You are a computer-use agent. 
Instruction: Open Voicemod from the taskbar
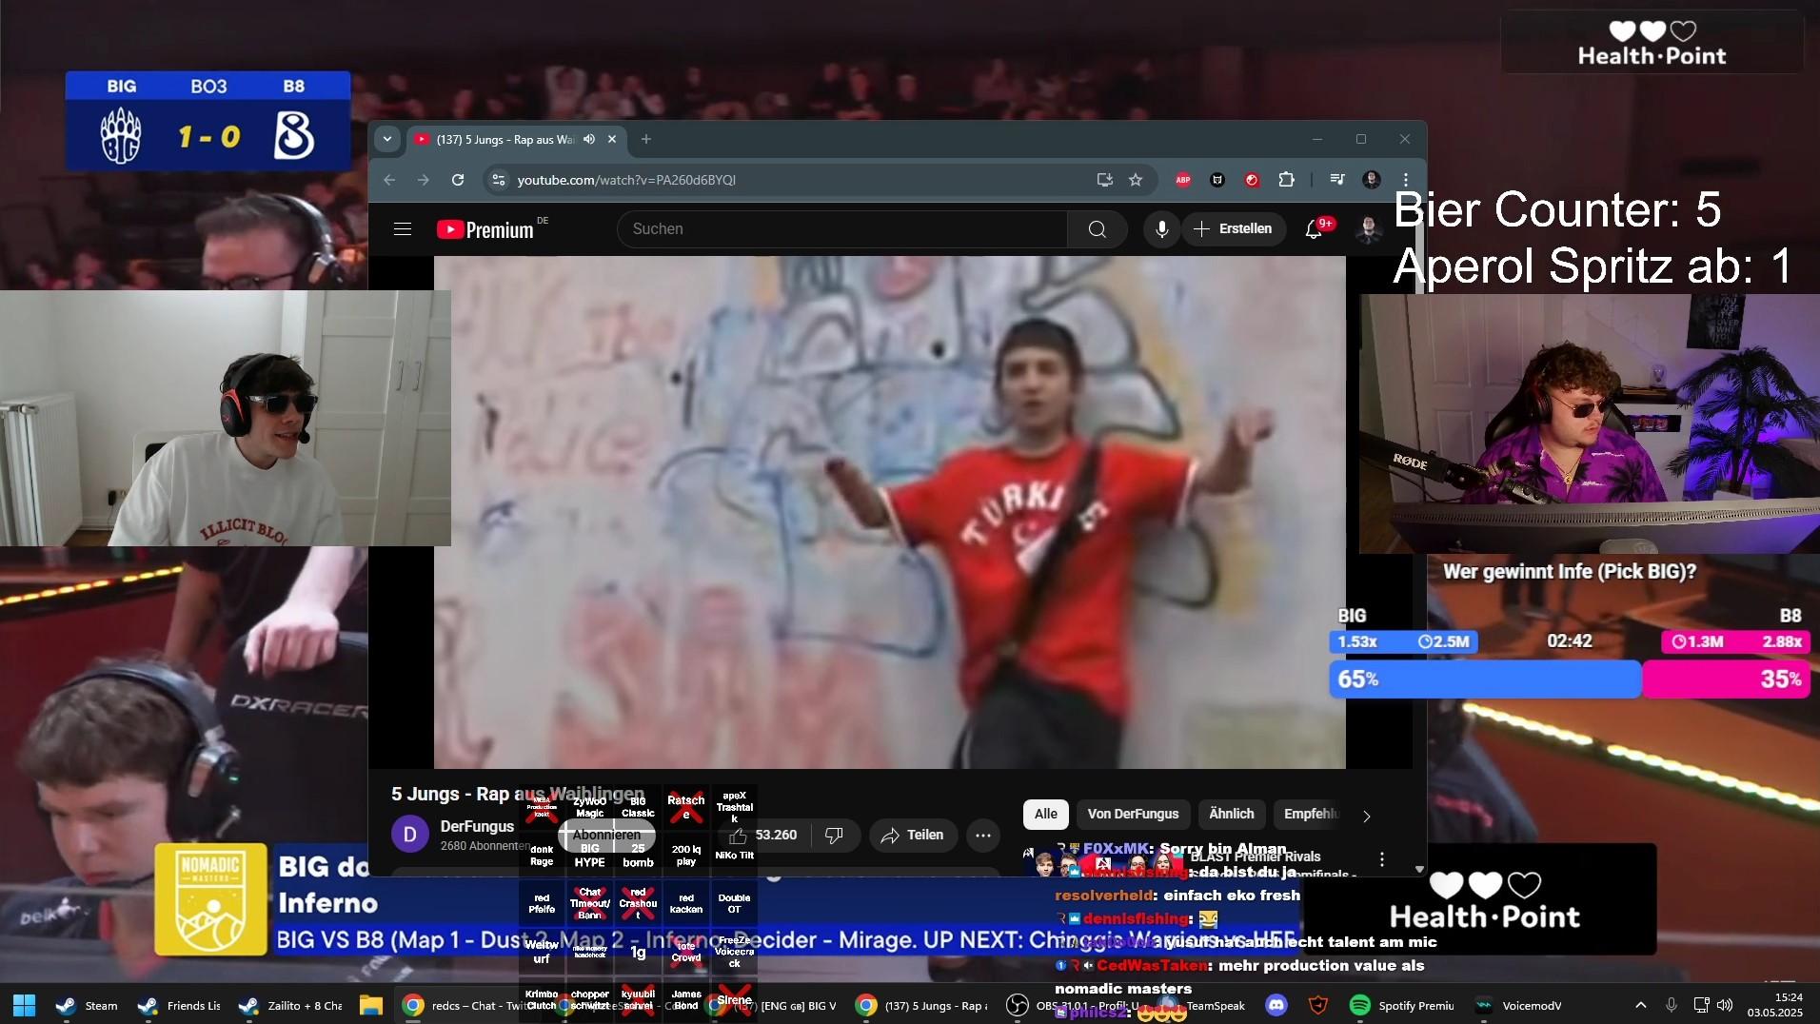1518,1005
